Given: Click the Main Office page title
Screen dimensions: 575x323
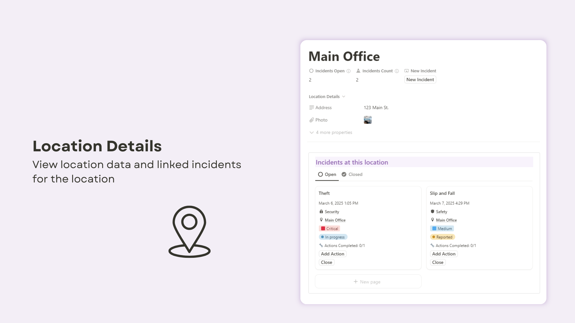Looking at the screenshot, I should tap(344, 57).
